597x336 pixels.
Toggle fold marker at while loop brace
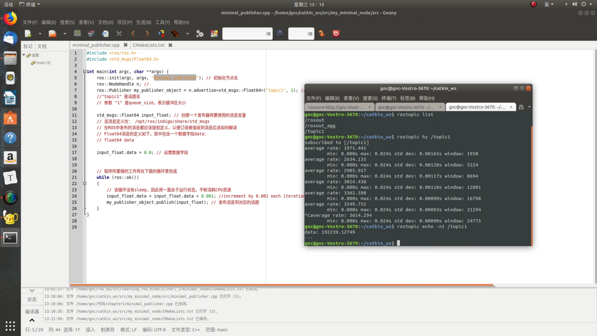pyautogui.click(x=84, y=184)
